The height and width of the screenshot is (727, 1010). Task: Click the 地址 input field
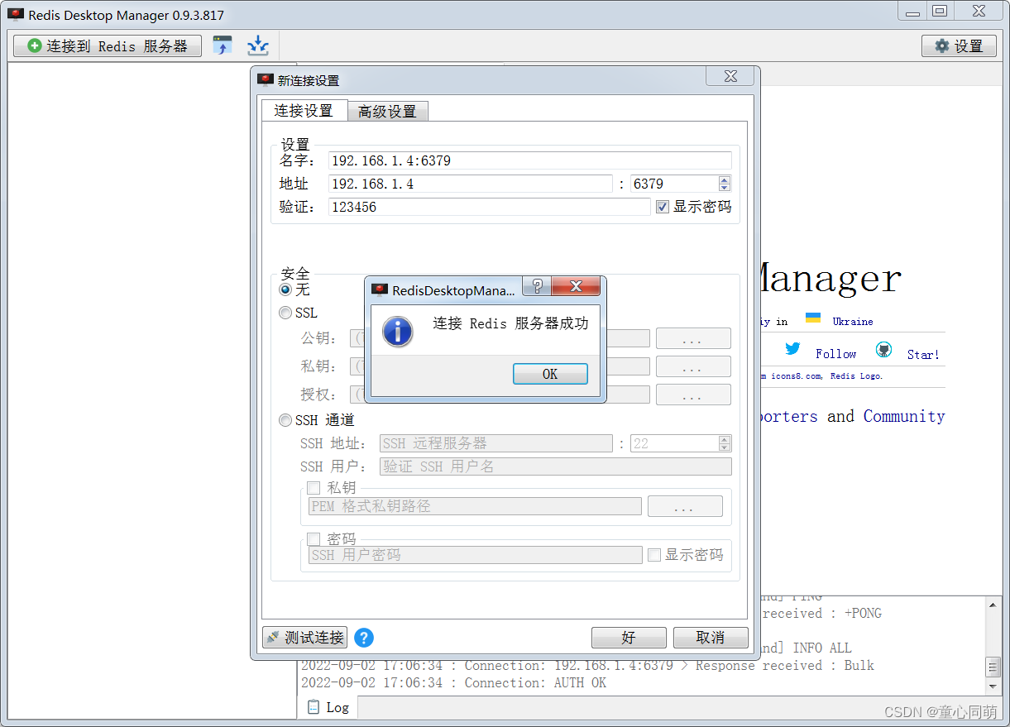pos(470,184)
